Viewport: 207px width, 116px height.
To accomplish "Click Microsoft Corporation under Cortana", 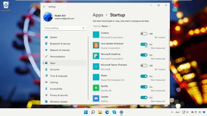I will point(112,37).
